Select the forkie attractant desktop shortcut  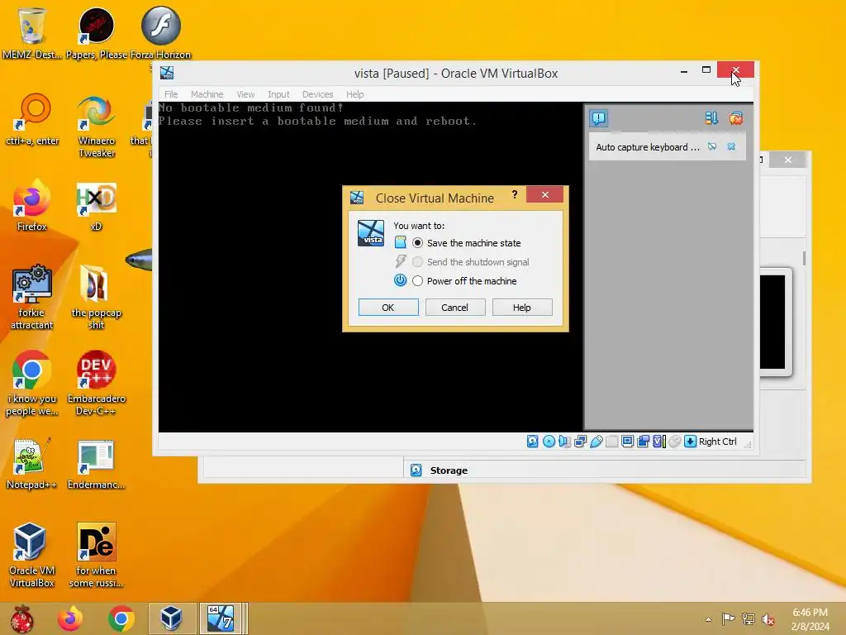pos(32,297)
